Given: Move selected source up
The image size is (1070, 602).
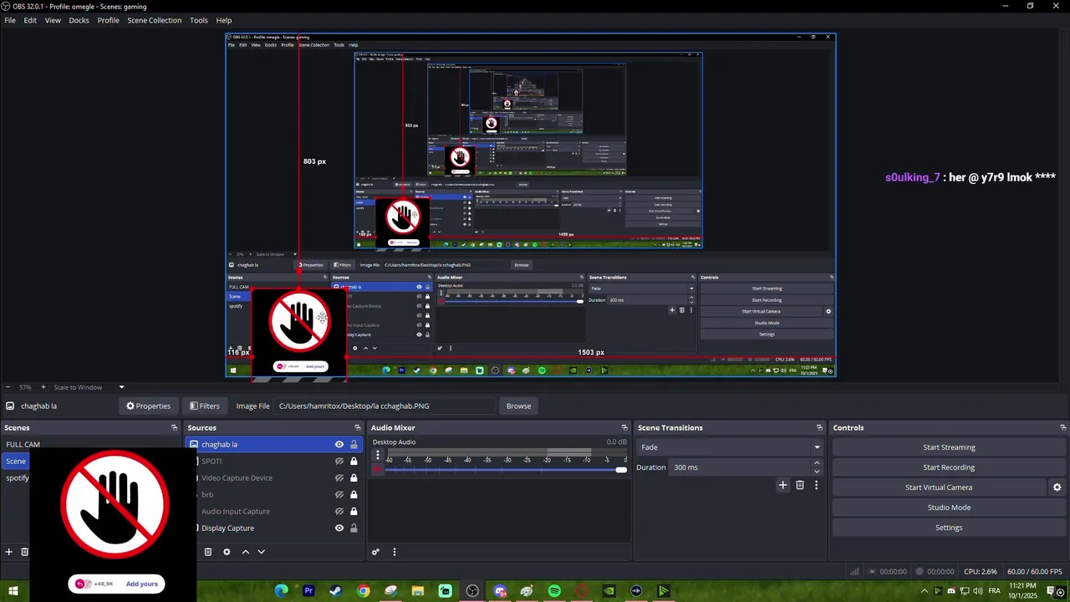Looking at the screenshot, I should [x=246, y=552].
